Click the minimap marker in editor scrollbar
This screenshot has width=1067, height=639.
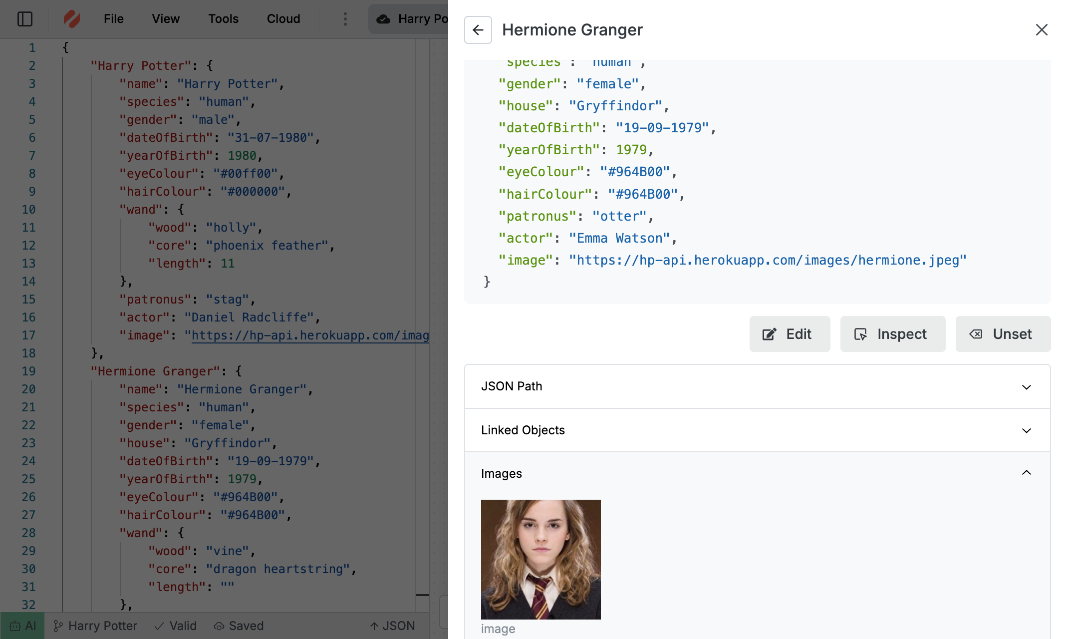click(x=422, y=595)
